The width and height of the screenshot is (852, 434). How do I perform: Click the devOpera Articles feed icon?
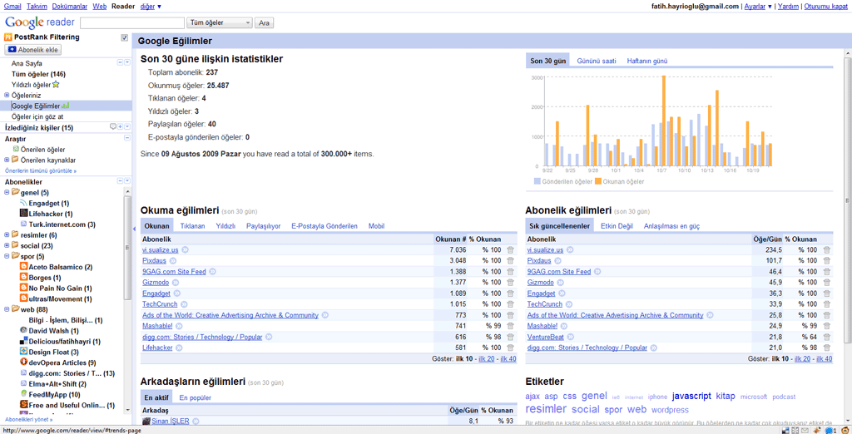[23, 363]
